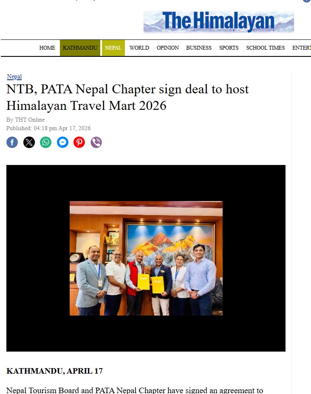This screenshot has height=394, width=311.
Task: Open Entertainment section in navigation bar
Action: click(x=301, y=48)
